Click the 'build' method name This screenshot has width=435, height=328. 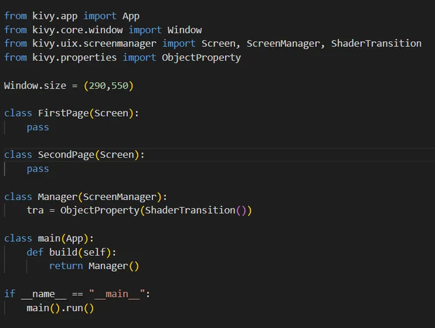[x=63, y=252]
